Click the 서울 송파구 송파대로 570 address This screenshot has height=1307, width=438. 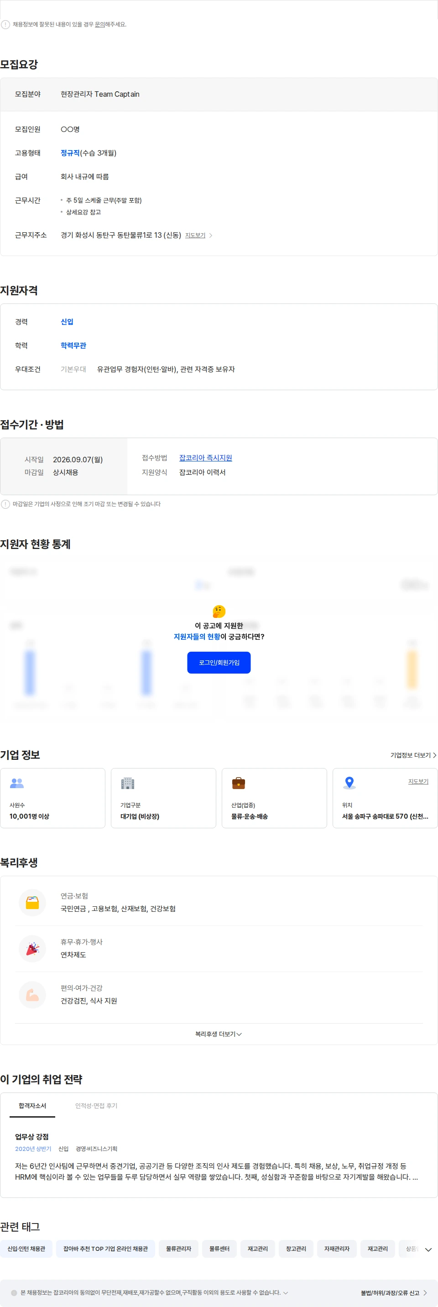(x=385, y=816)
